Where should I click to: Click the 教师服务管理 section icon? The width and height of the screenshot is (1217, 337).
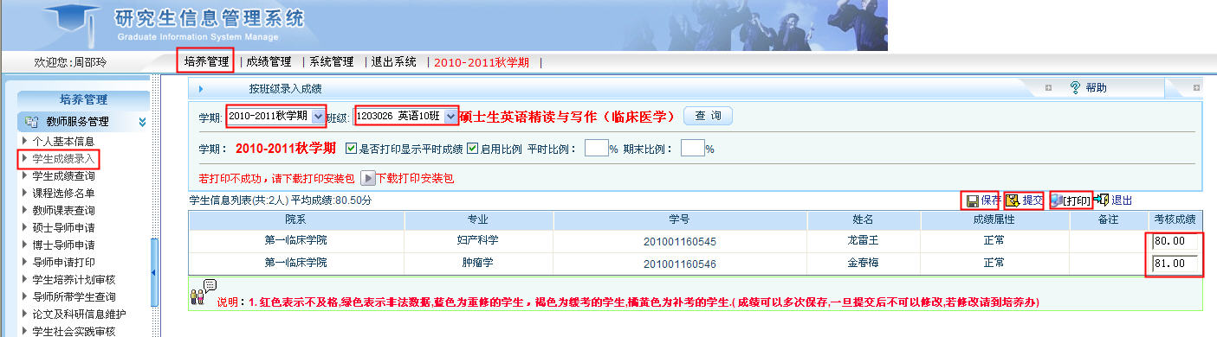(32, 122)
